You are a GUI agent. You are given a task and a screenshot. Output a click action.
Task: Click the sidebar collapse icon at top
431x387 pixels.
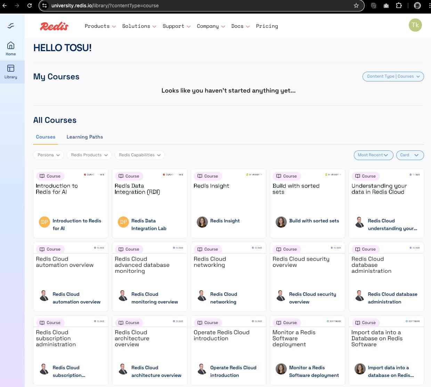[x=11, y=26]
